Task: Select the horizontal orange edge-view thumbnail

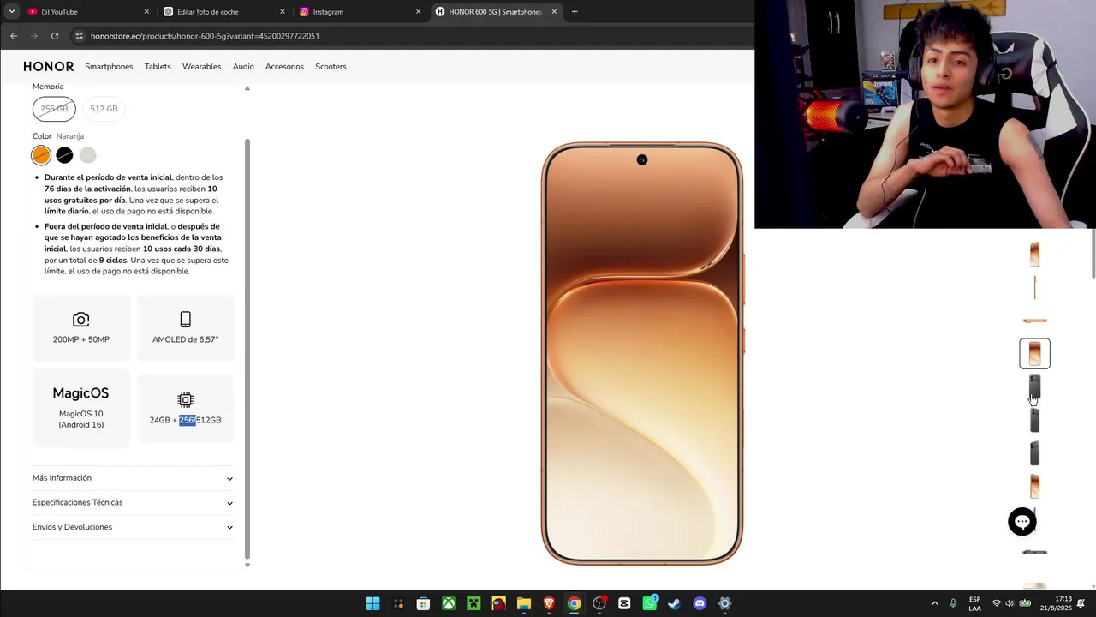Action: pos(1034,320)
